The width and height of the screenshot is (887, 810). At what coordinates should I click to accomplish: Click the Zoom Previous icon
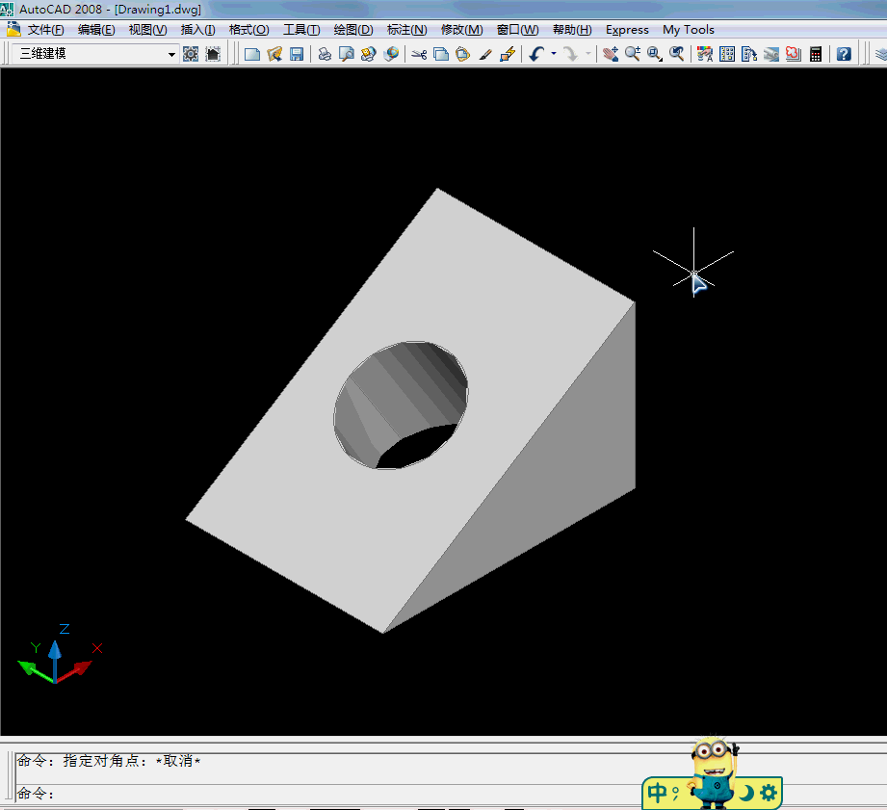point(677,54)
